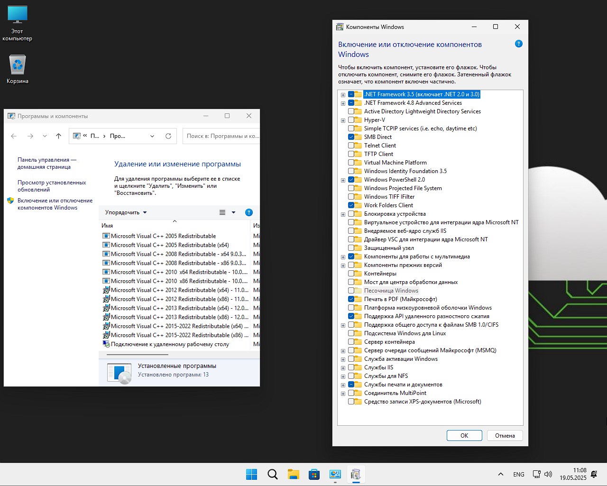
Task: Click the programs search input field
Action: tap(221, 136)
